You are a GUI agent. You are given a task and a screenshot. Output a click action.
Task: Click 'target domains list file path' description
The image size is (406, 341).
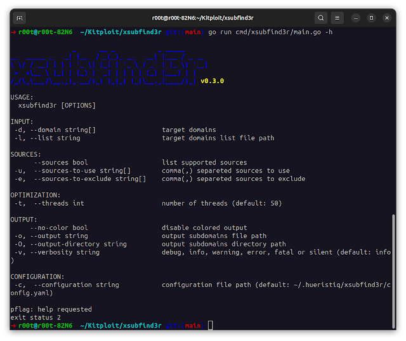pyautogui.click(x=218, y=138)
